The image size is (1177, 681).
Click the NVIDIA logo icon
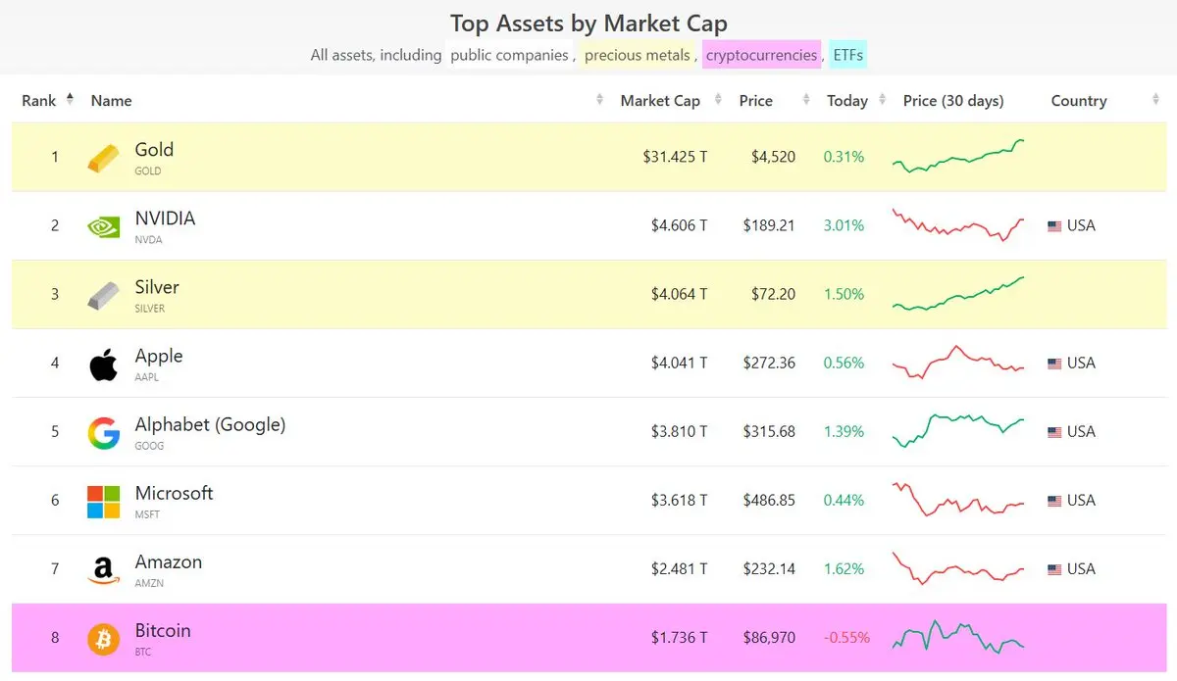pyautogui.click(x=103, y=226)
